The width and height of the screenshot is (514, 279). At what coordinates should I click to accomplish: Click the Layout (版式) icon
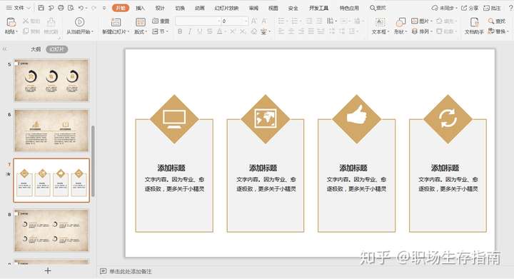141,22
